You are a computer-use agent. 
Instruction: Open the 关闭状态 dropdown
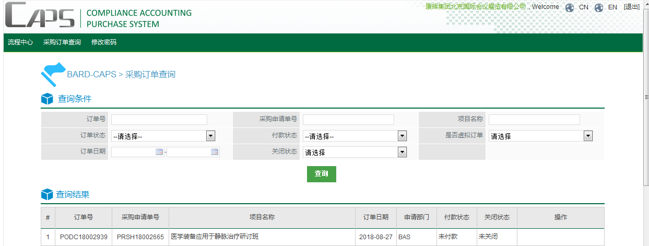point(402,152)
